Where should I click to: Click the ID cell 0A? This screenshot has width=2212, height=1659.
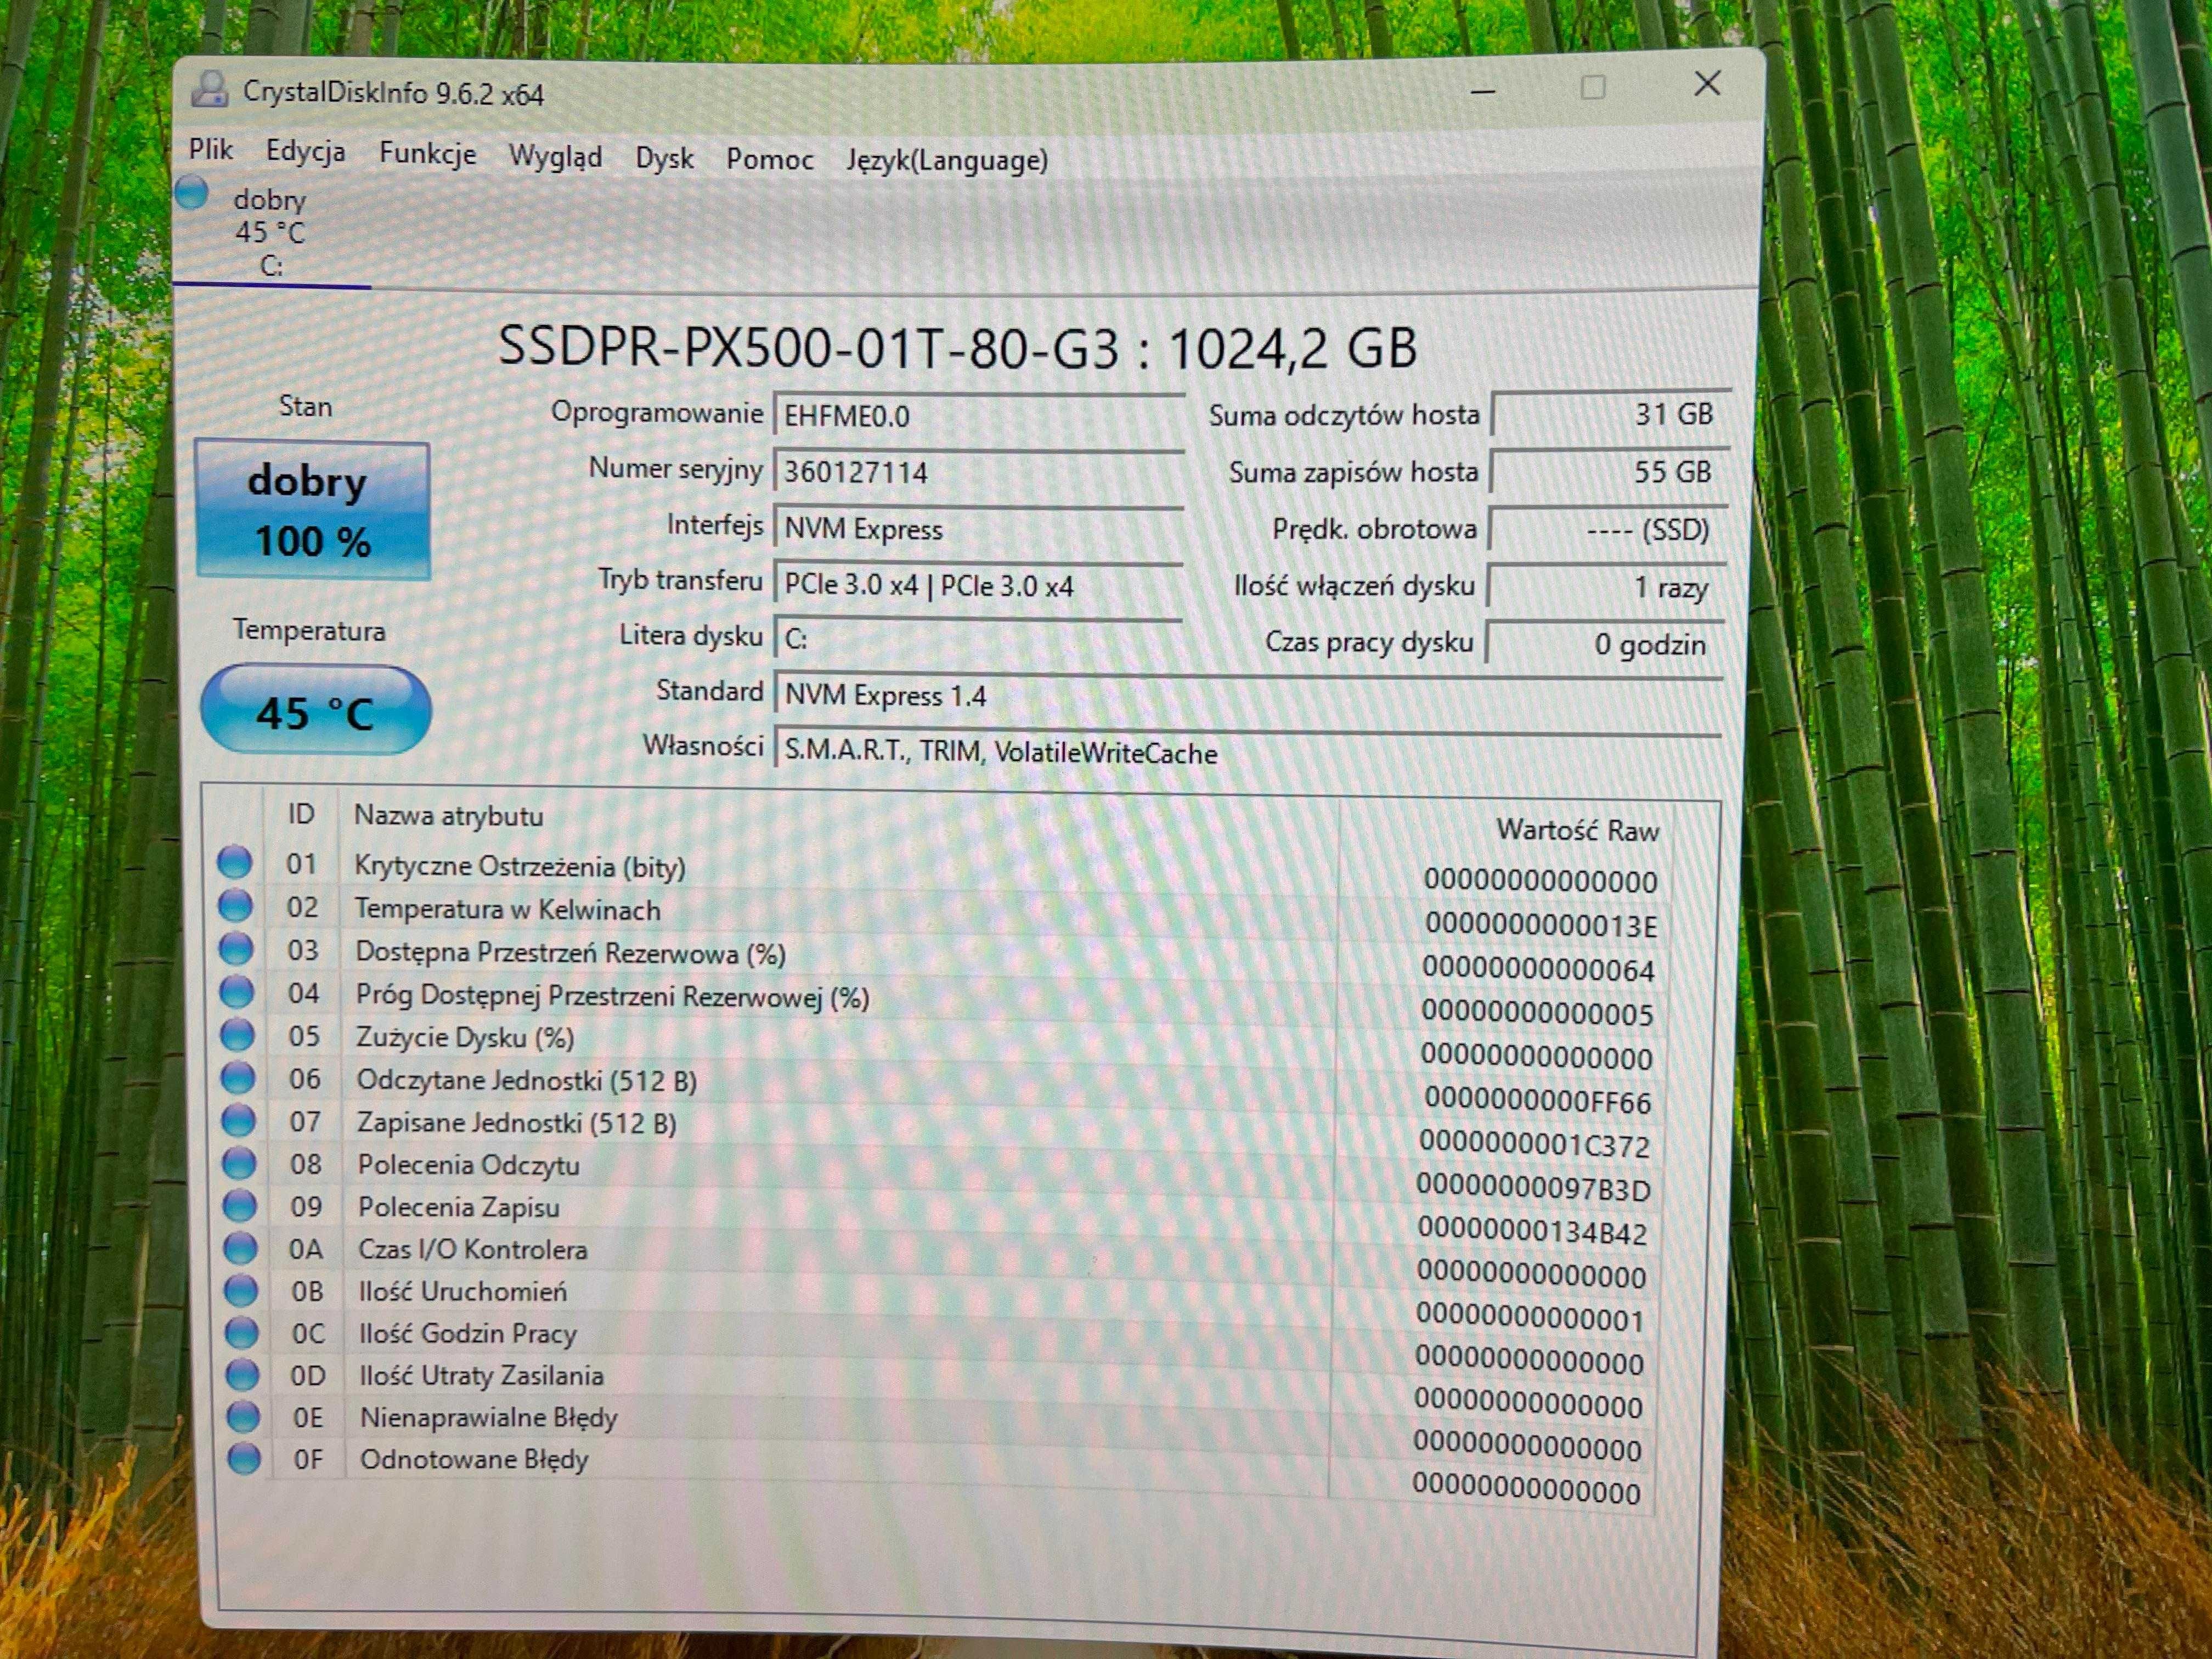click(306, 1249)
